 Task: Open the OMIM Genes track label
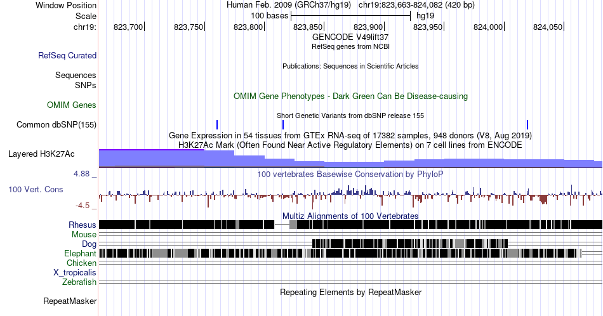[x=72, y=105]
